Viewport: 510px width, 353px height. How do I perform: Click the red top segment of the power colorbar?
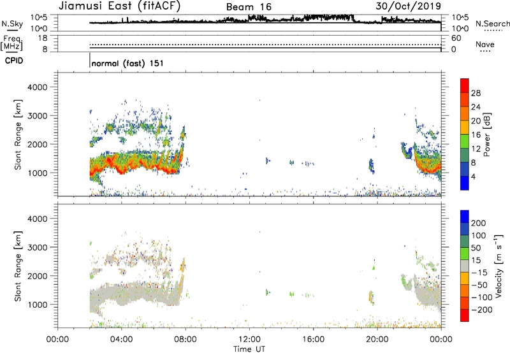click(x=465, y=86)
